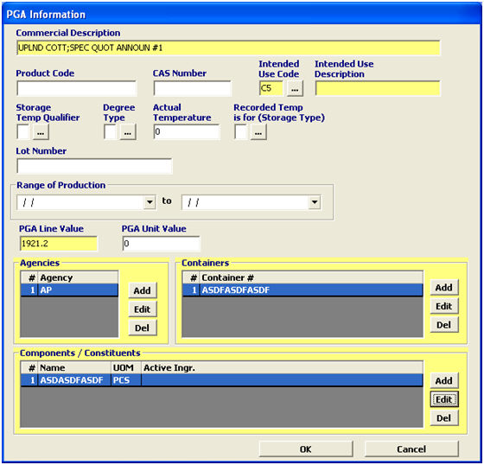Screen dimensions: 484x465
Task: Add a new agency
Action: click(x=143, y=290)
